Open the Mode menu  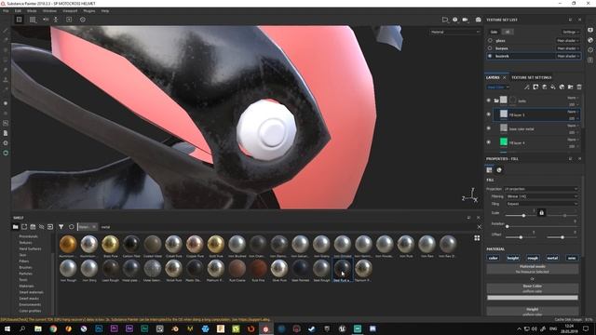(32, 11)
